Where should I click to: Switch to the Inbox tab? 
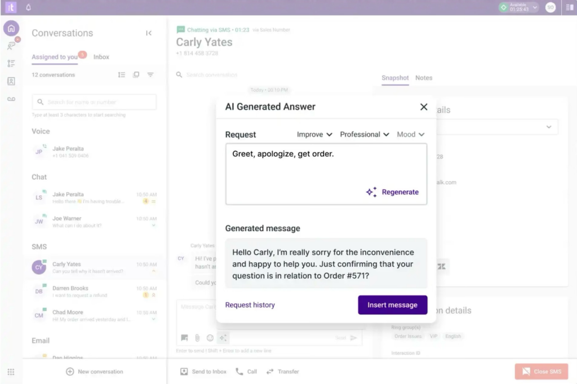pos(101,57)
